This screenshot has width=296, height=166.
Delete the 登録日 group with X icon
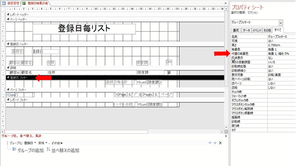coord(220,143)
